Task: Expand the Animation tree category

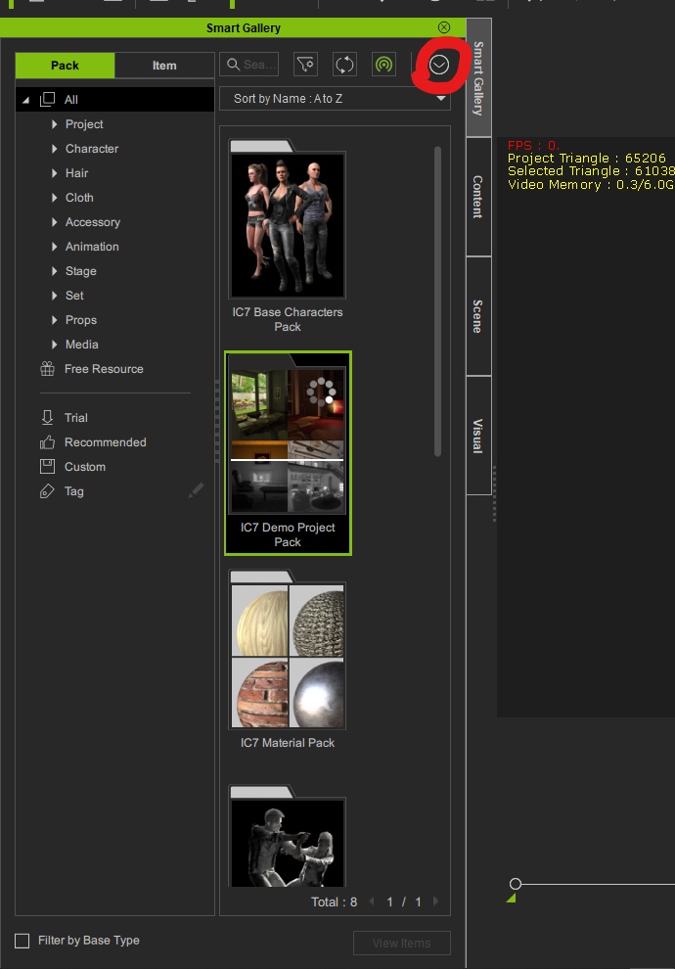Action: [55, 247]
